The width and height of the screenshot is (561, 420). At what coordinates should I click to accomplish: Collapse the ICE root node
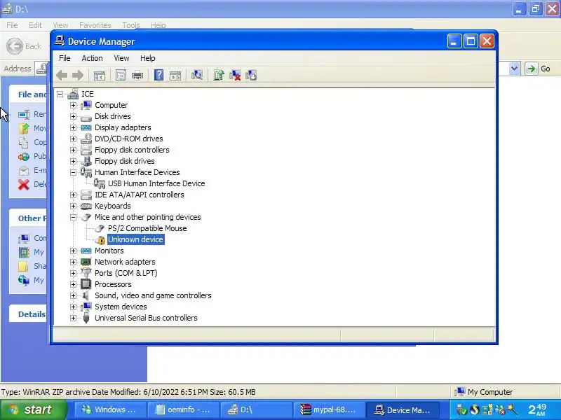pos(60,94)
